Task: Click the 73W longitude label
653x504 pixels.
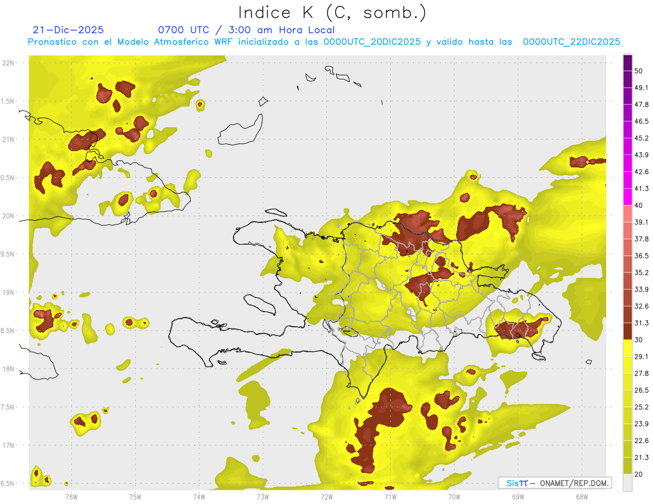Action: coord(263,496)
